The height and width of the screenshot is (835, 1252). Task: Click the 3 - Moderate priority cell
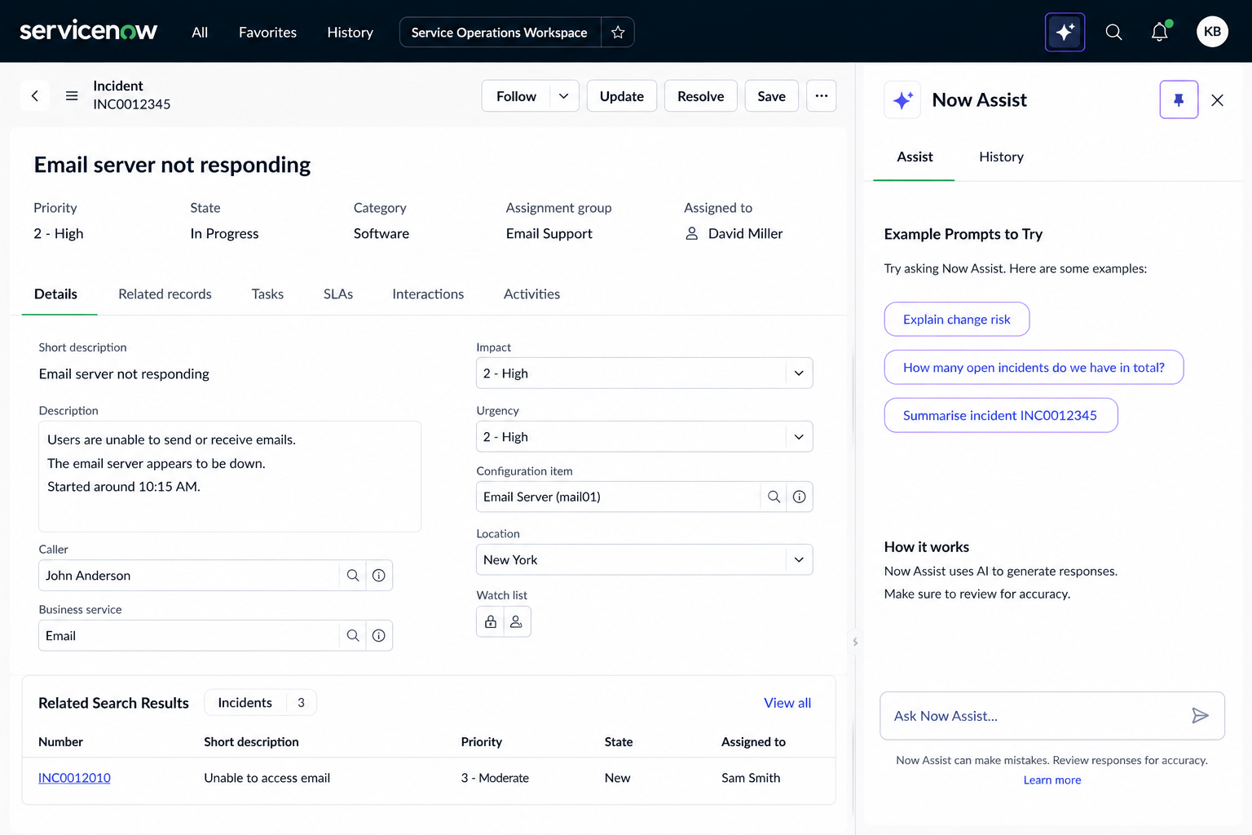click(495, 778)
